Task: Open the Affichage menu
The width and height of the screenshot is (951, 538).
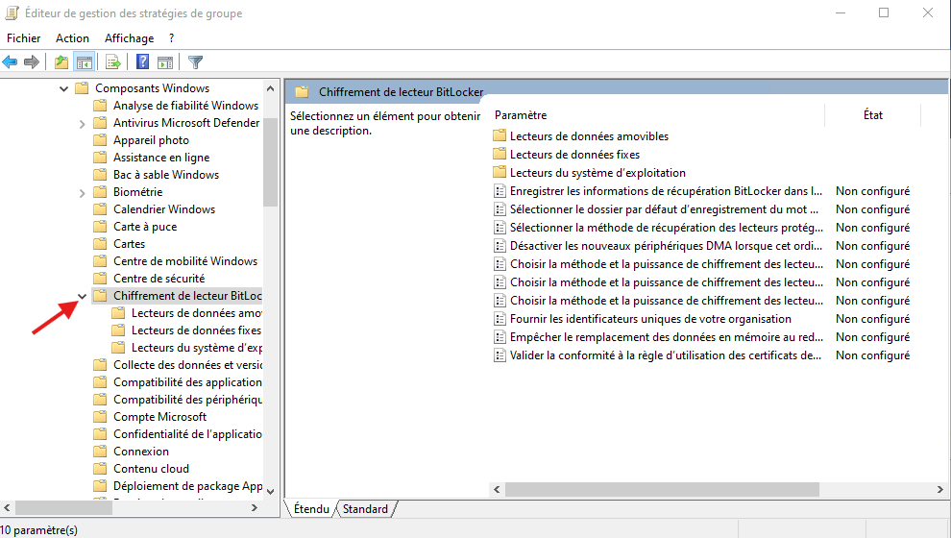Action: click(129, 38)
